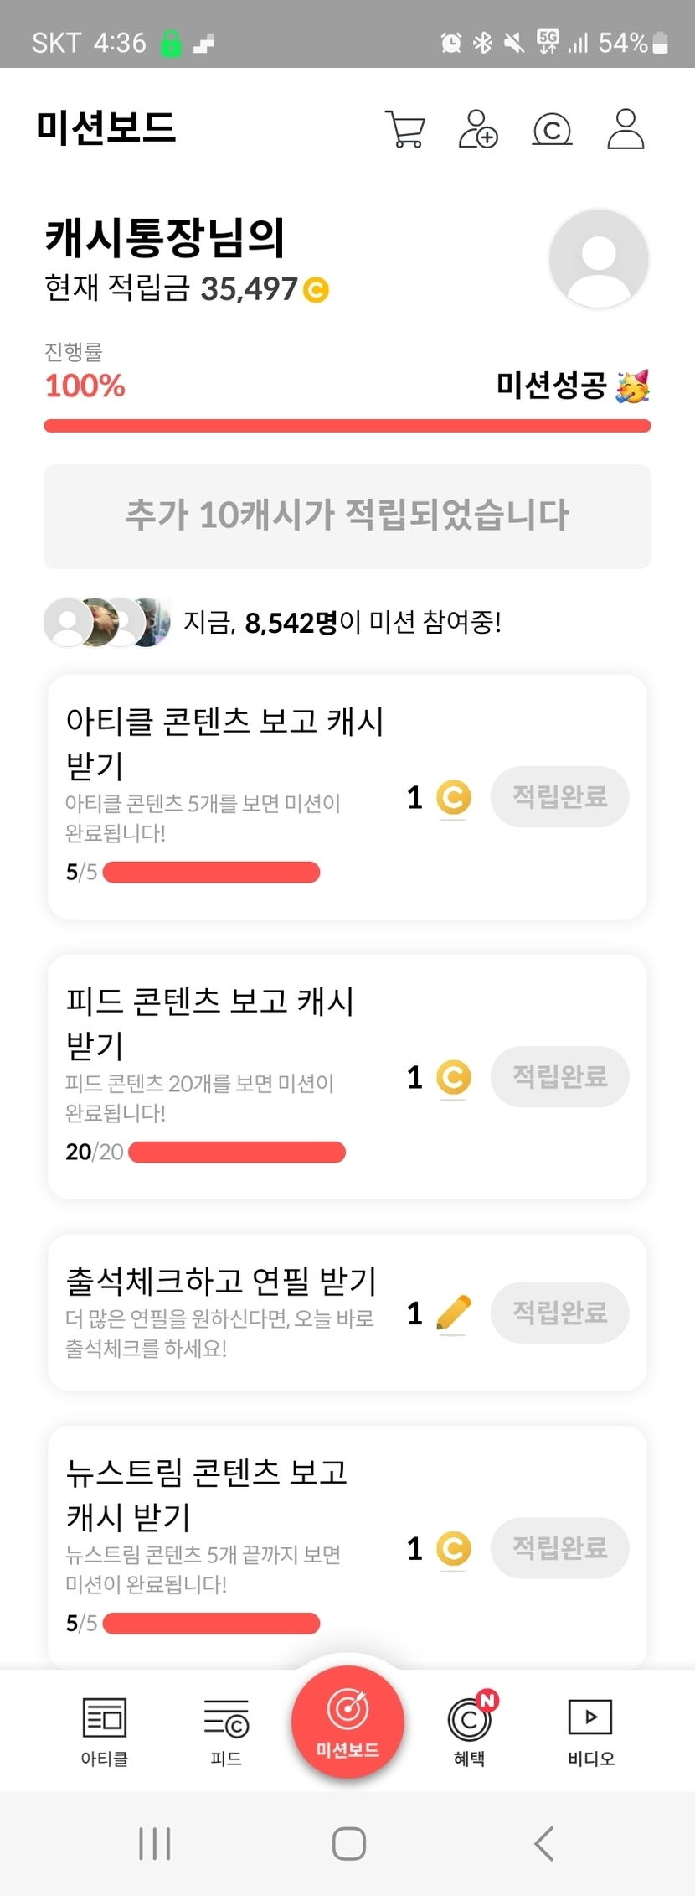Open the shopping cart icon
The height and width of the screenshot is (1896, 695).
[x=405, y=129]
